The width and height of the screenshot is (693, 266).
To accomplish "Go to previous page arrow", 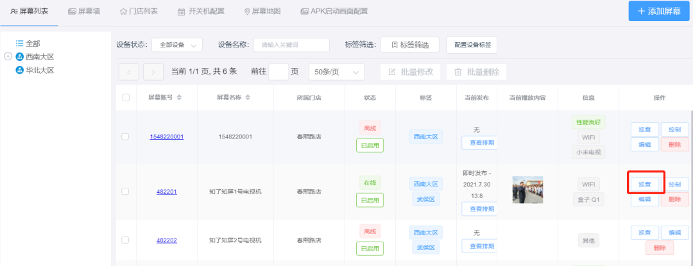I will point(129,72).
